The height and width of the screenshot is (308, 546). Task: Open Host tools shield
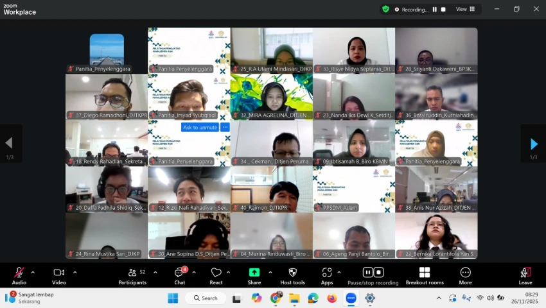pyautogui.click(x=292, y=276)
